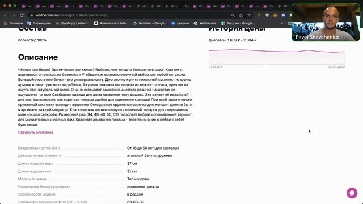Click the value 'домашняя одежда'

(x=143, y=186)
